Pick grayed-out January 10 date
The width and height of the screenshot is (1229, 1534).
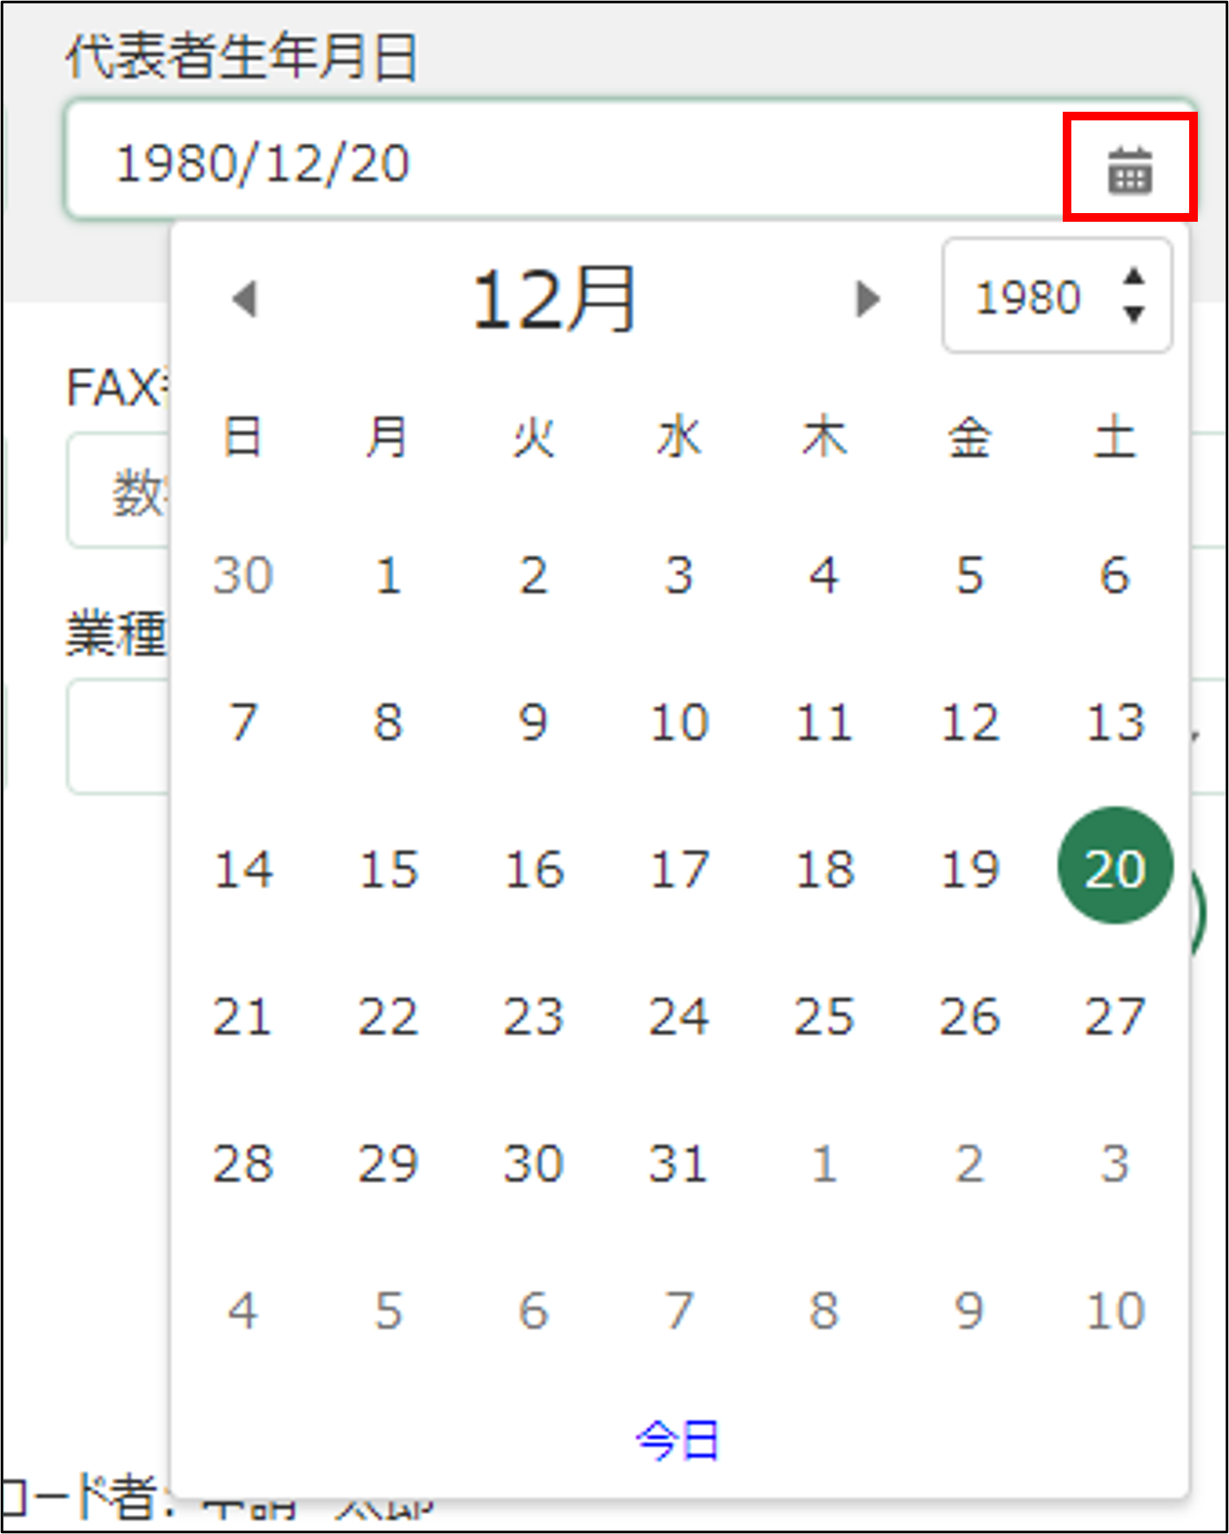(x=1115, y=1310)
